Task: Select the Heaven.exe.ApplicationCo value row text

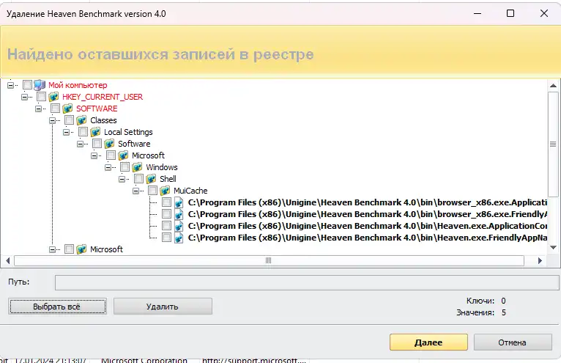Action: tap(368, 226)
